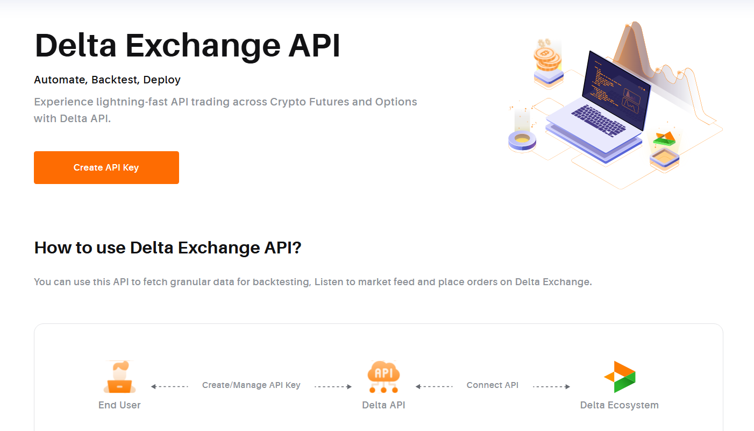
Task: Click the dashed arrow pointing right to Delta API
Action: [333, 386]
